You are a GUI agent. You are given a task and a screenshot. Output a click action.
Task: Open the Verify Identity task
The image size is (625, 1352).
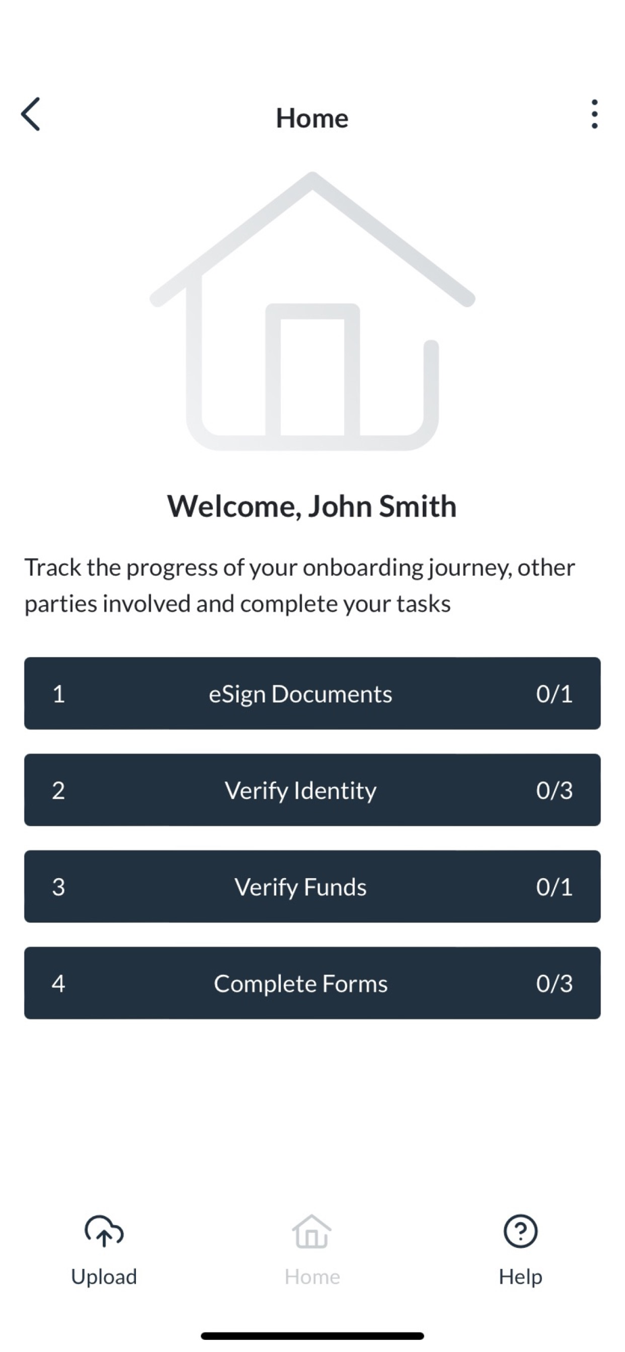(312, 790)
